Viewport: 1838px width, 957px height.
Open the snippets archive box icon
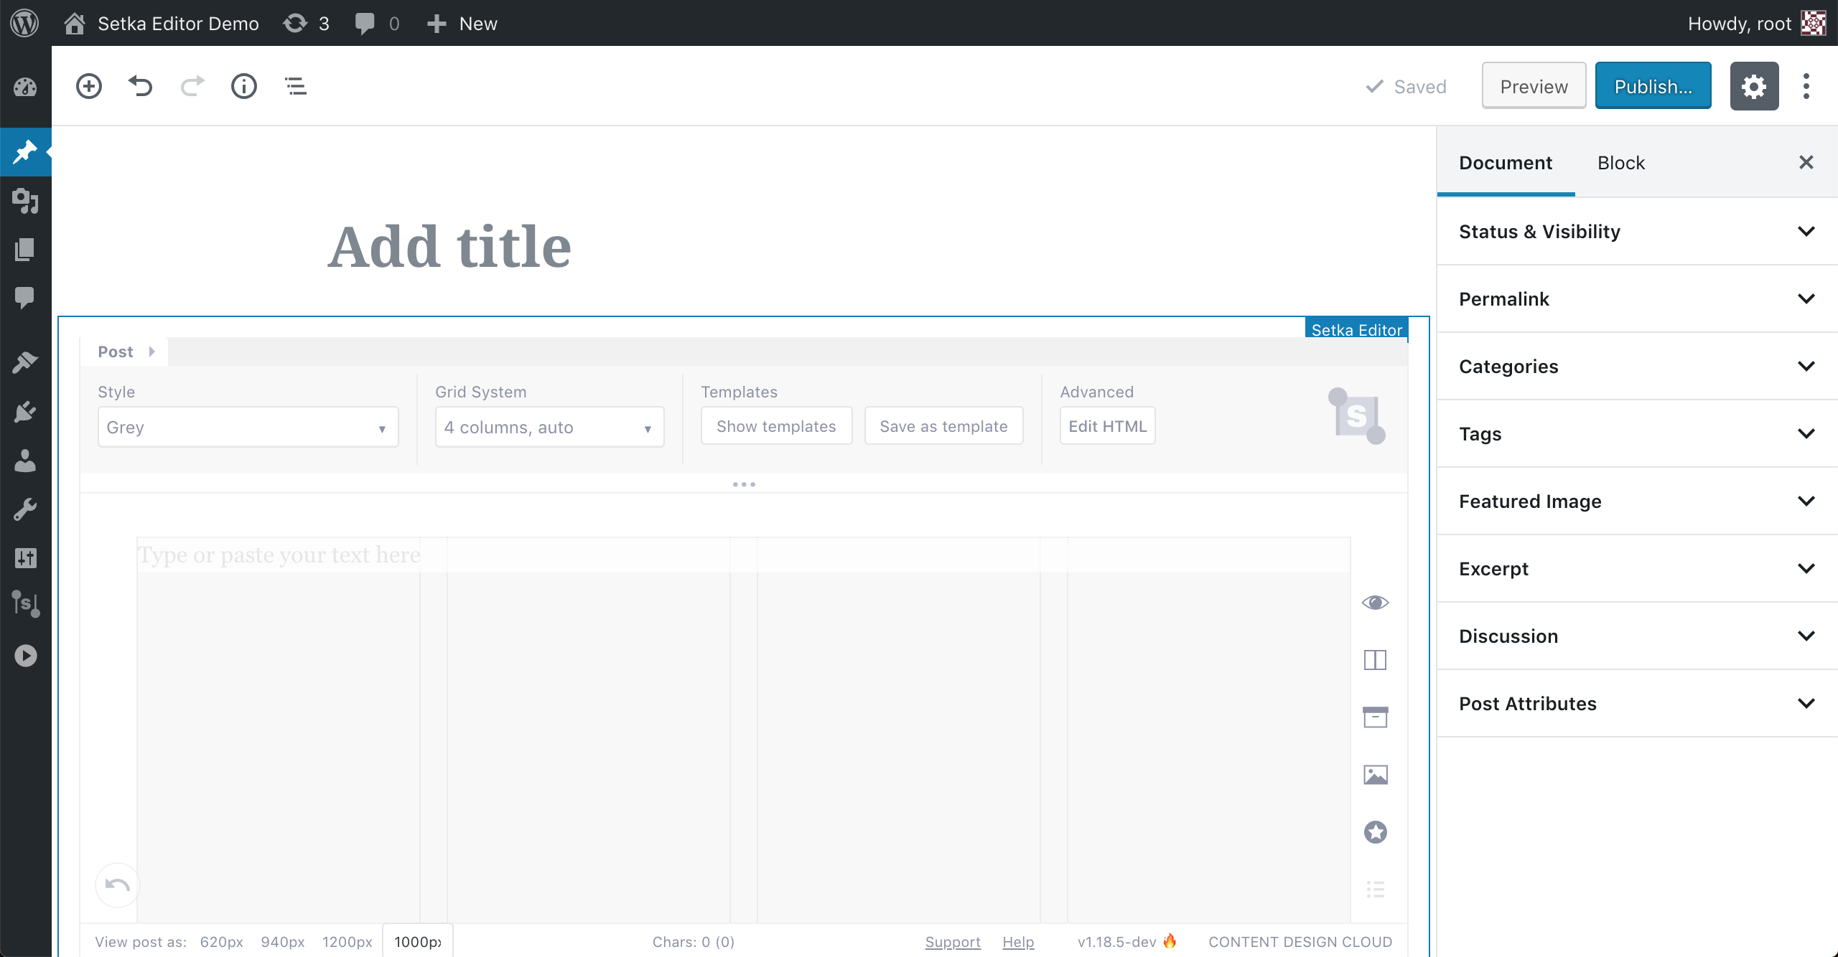1375,717
